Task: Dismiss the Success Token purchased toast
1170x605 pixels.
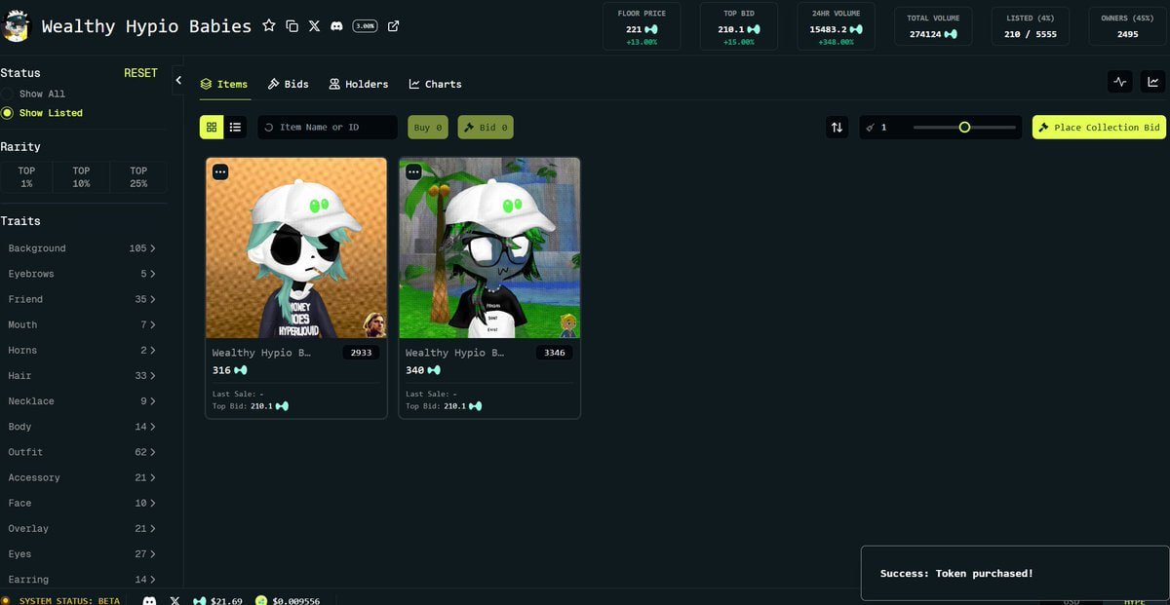Action: coord(1015,574)
